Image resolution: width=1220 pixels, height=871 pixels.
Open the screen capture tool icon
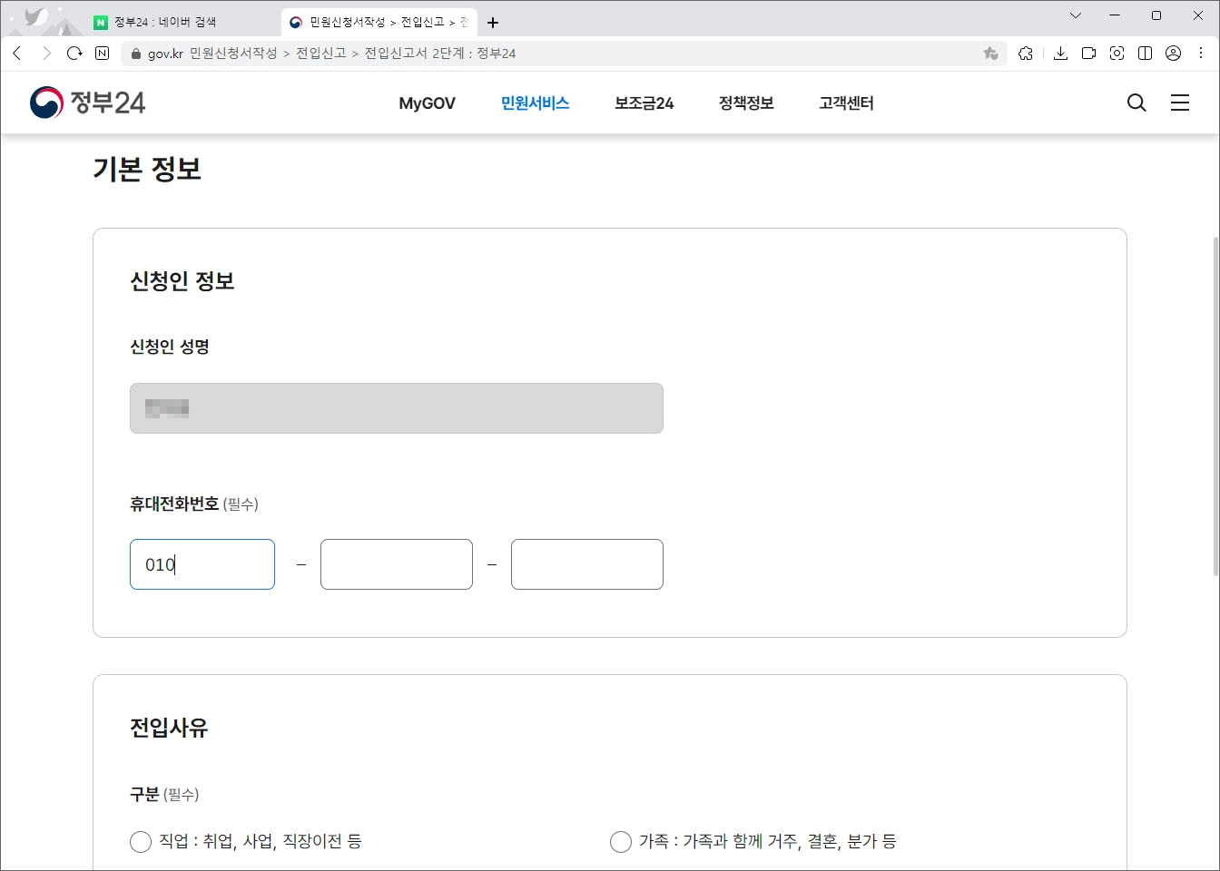(x=1117, y=53)
